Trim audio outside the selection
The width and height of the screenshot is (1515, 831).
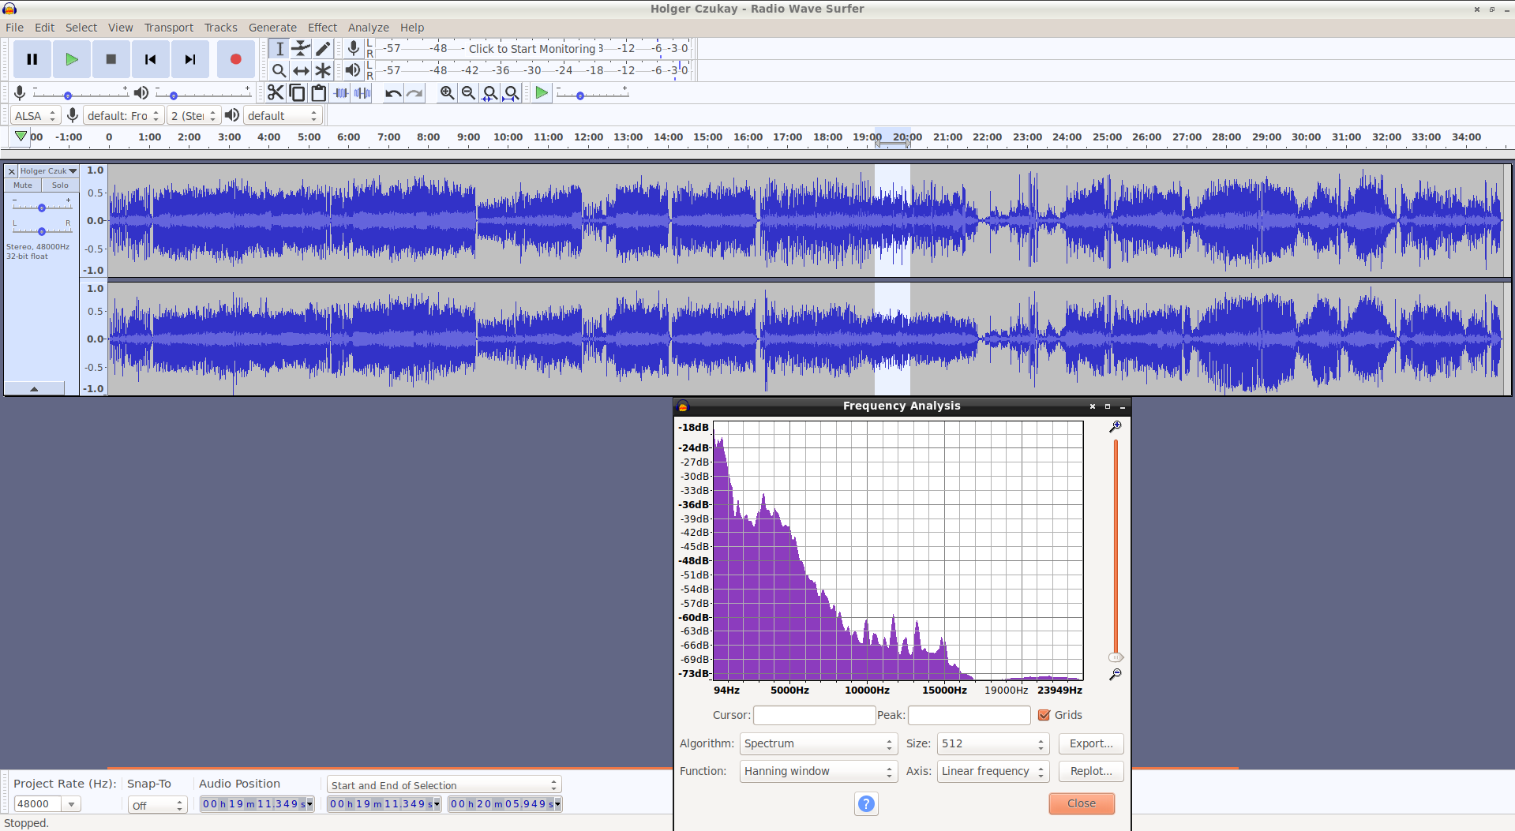[341, 93]
